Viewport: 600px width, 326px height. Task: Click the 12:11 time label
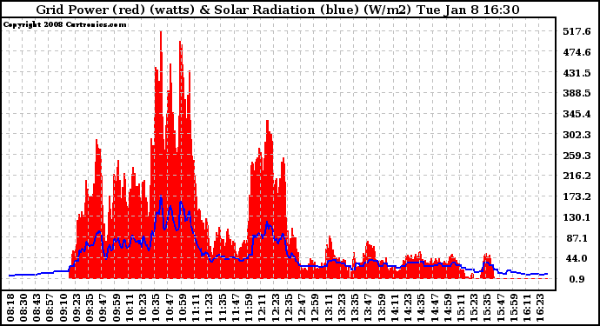[262, 308]
